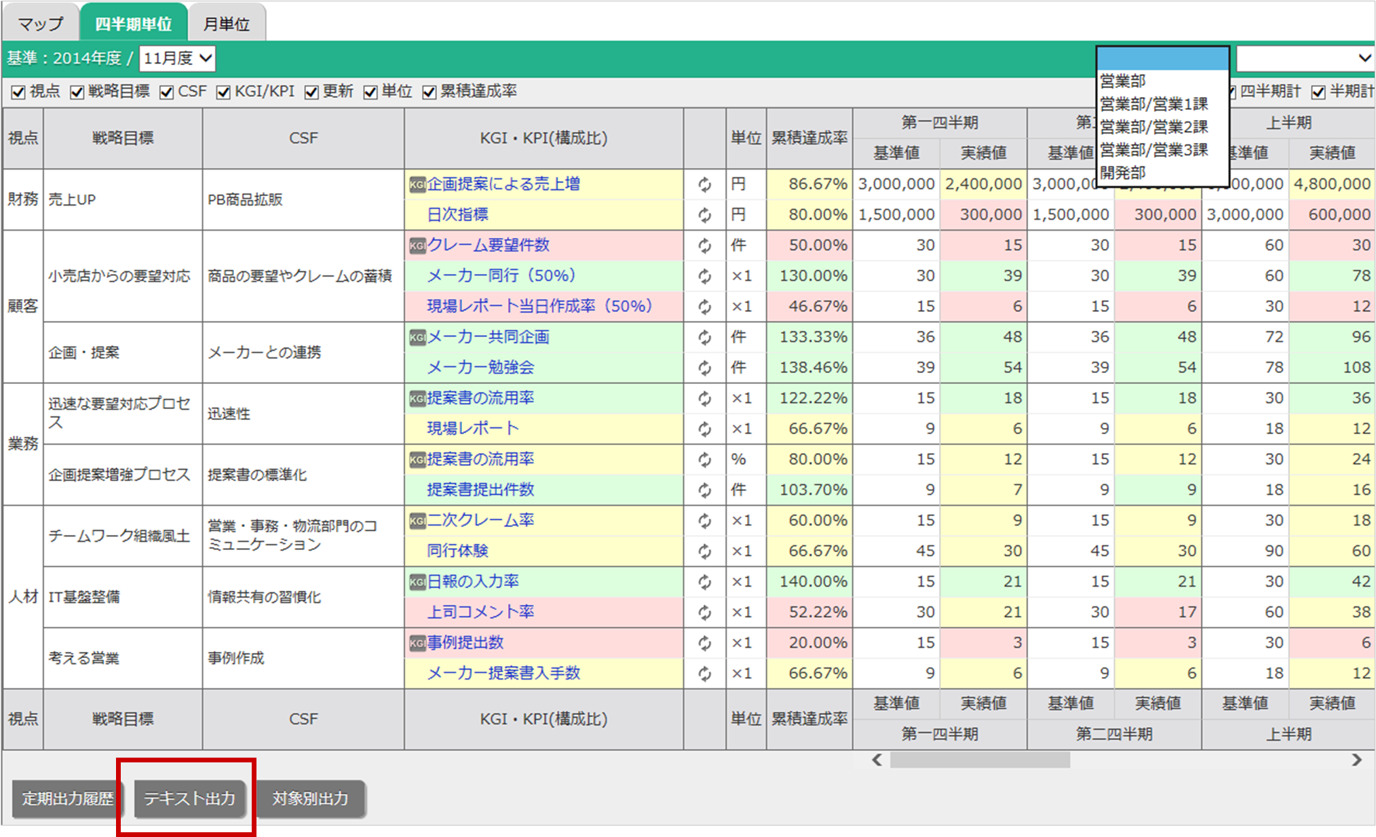Uncheck the KGI/KPI checkbox

pyautogui.click(x=223, y=92)
